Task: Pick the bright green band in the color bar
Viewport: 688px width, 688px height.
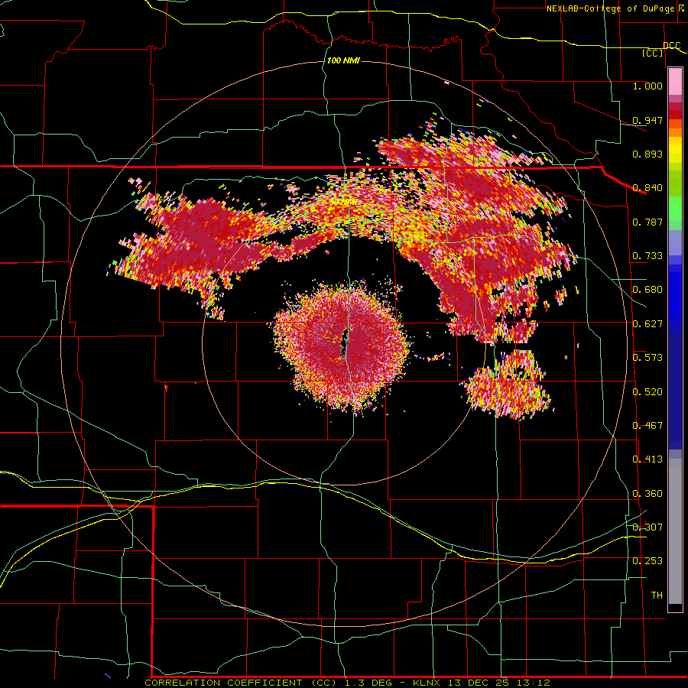Action: click(x=675, y=209)
